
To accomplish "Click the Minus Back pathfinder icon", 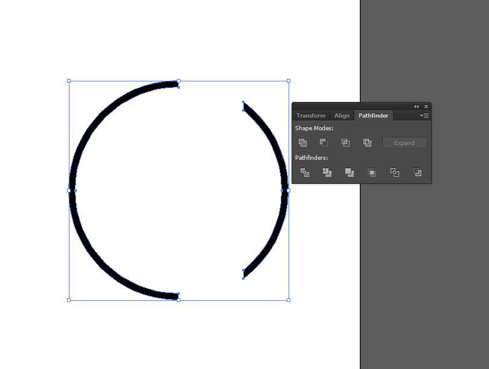I will point(417,172).
